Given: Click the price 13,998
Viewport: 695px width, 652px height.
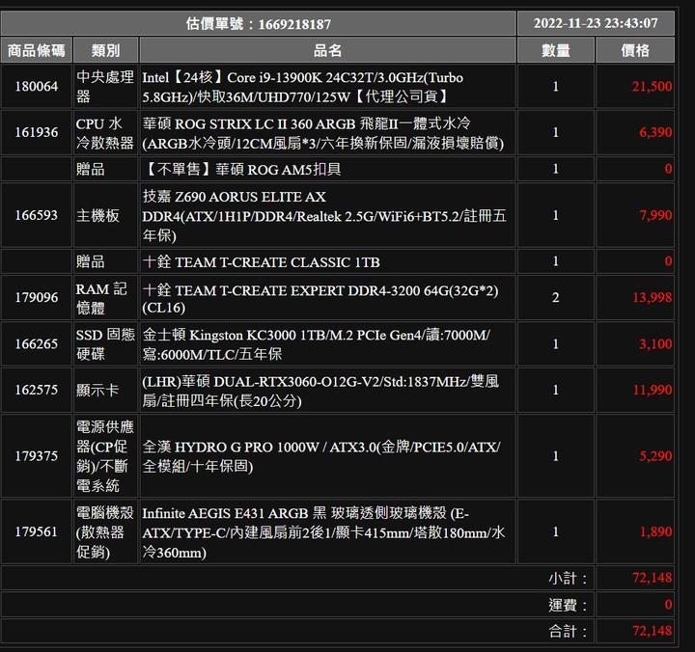Looking at the screenshot, I should (x=652, y=298).
